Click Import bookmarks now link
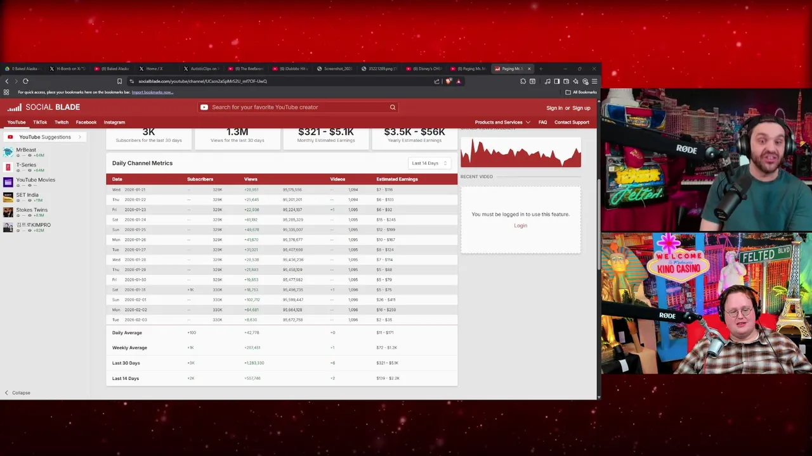812x456 pixels. click(152, 92)
